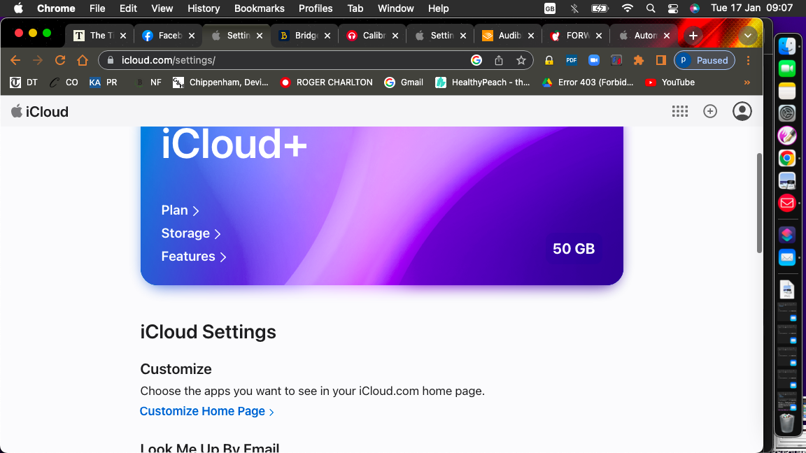Open Control Center in the menu bar
Image resolution: width=806 pixels, height=453 pixels.
(x=672, y=8)
